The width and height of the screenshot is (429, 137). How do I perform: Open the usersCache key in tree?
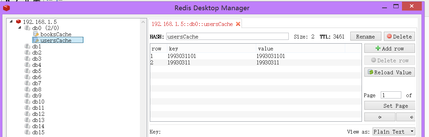tap(56, 40)
